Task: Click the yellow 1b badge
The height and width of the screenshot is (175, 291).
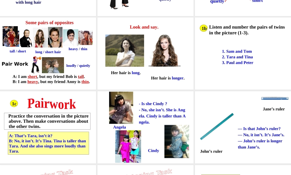Action: click(x=204, y=28)
